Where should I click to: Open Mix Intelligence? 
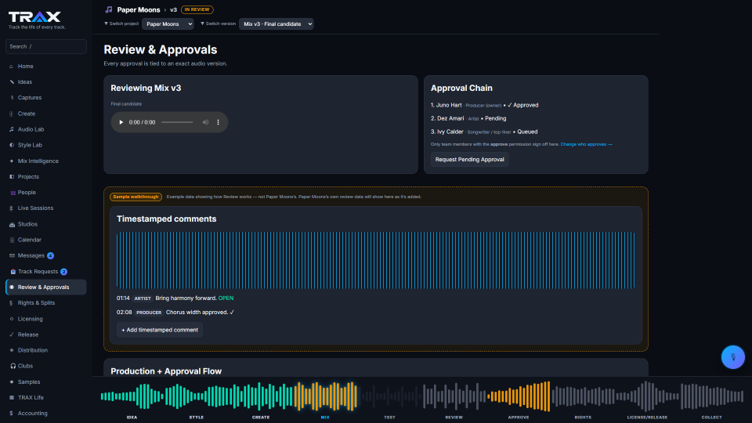coord(38,161)
